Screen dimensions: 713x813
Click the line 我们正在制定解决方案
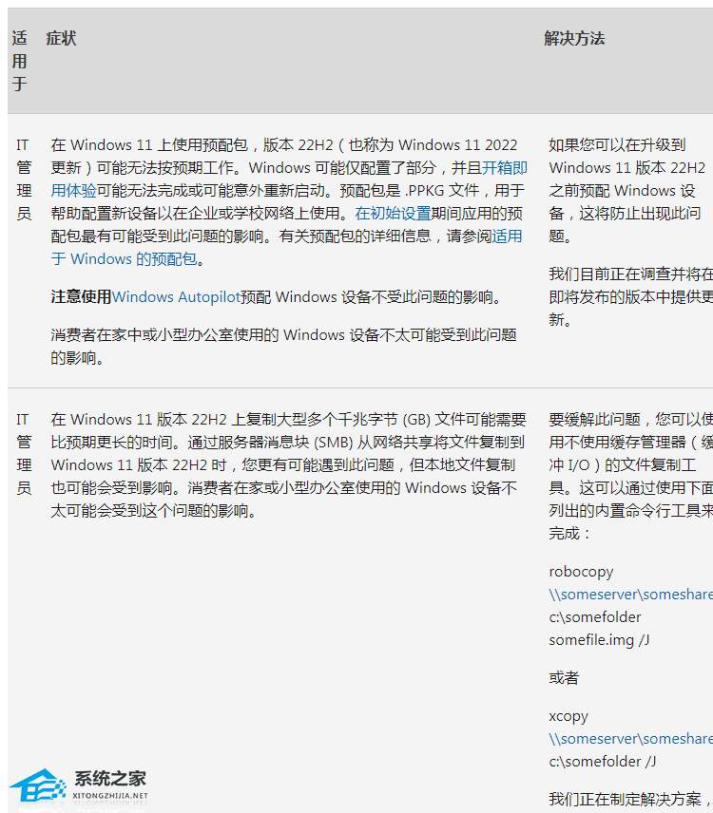point(630,799)
